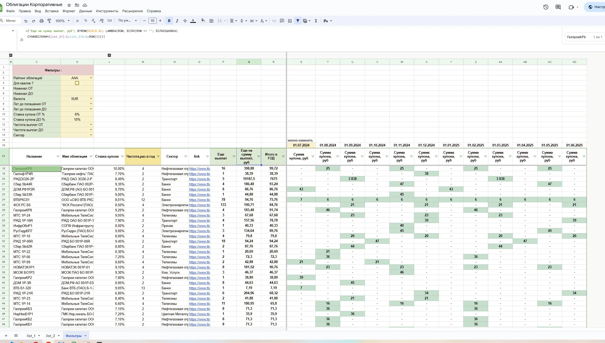Toggle the Для квалов checkbox

point(77,83)
